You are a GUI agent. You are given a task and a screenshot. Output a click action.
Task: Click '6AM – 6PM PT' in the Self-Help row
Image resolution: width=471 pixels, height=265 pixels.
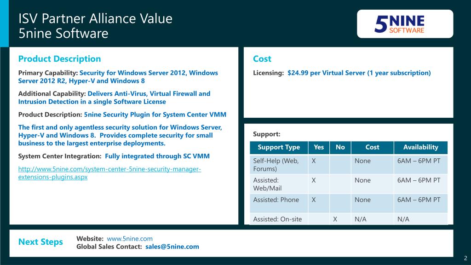click(419, 161)
